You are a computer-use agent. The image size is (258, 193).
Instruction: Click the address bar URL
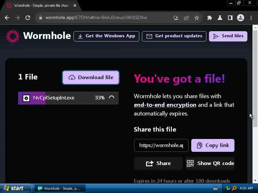click(96, 18)
